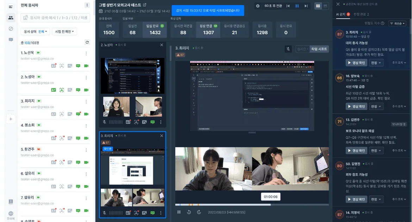Click the 응시자 검색 search field
The height and width of the screenshot is (222, 412).
[x=55, y=18]
